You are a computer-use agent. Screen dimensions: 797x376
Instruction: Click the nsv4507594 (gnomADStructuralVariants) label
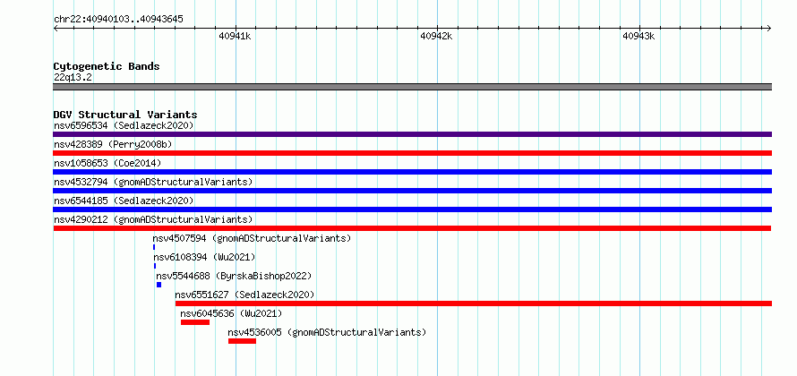[x=253, y=238]
